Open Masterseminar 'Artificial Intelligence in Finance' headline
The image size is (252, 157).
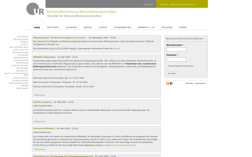click(x=60, y=38)
